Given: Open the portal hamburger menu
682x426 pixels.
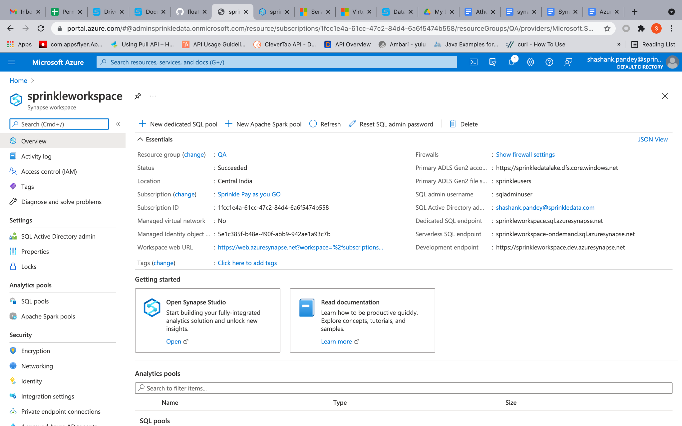Looking at the screenshot, I should coord(11,62).
